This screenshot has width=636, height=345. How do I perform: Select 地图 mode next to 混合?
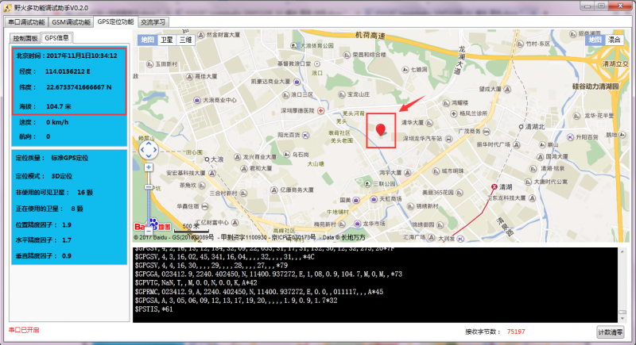(x=595, y=40)
